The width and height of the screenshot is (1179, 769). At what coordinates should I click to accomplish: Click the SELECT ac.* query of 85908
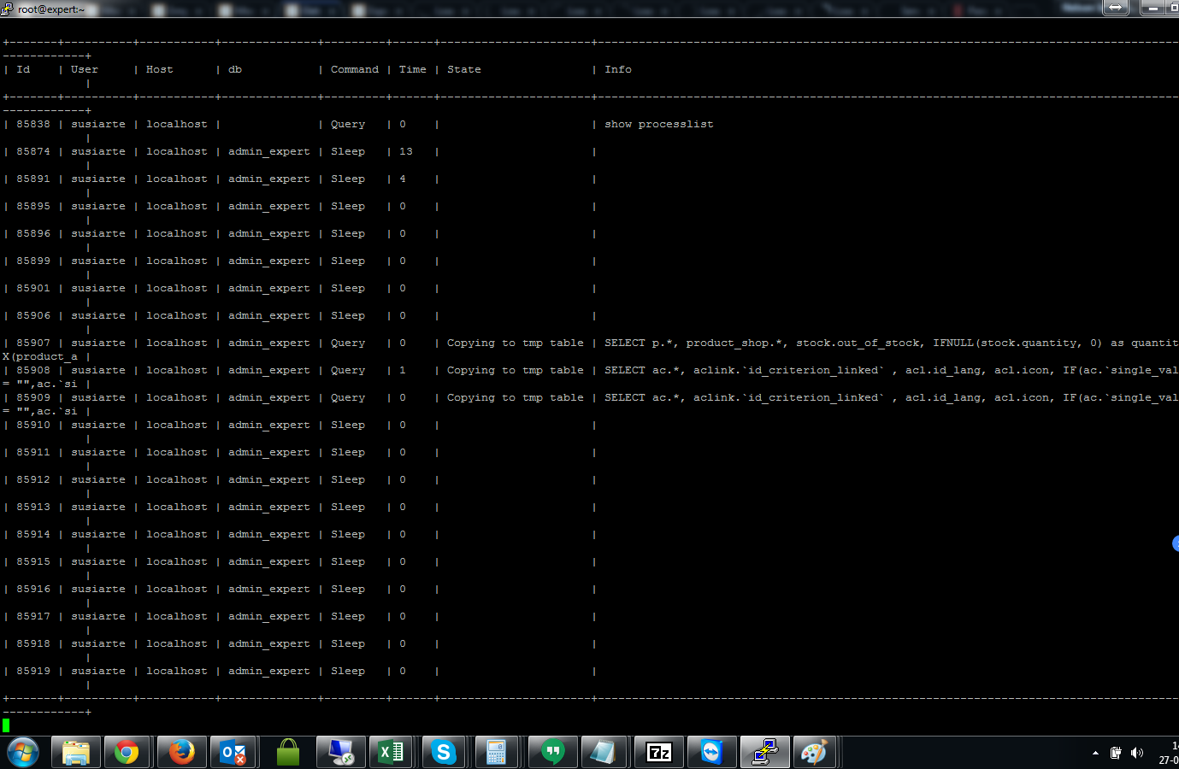click(891, 371)
